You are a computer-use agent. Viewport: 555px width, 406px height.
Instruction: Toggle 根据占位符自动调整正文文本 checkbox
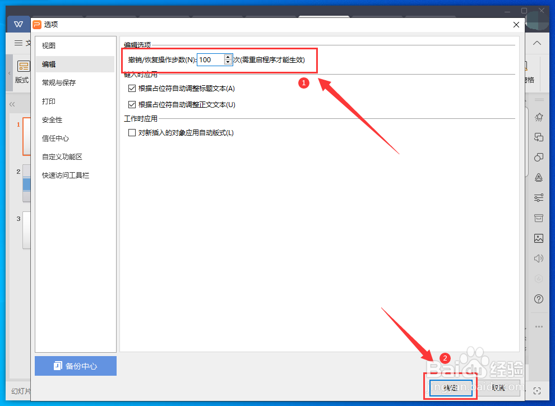(132, 104)
